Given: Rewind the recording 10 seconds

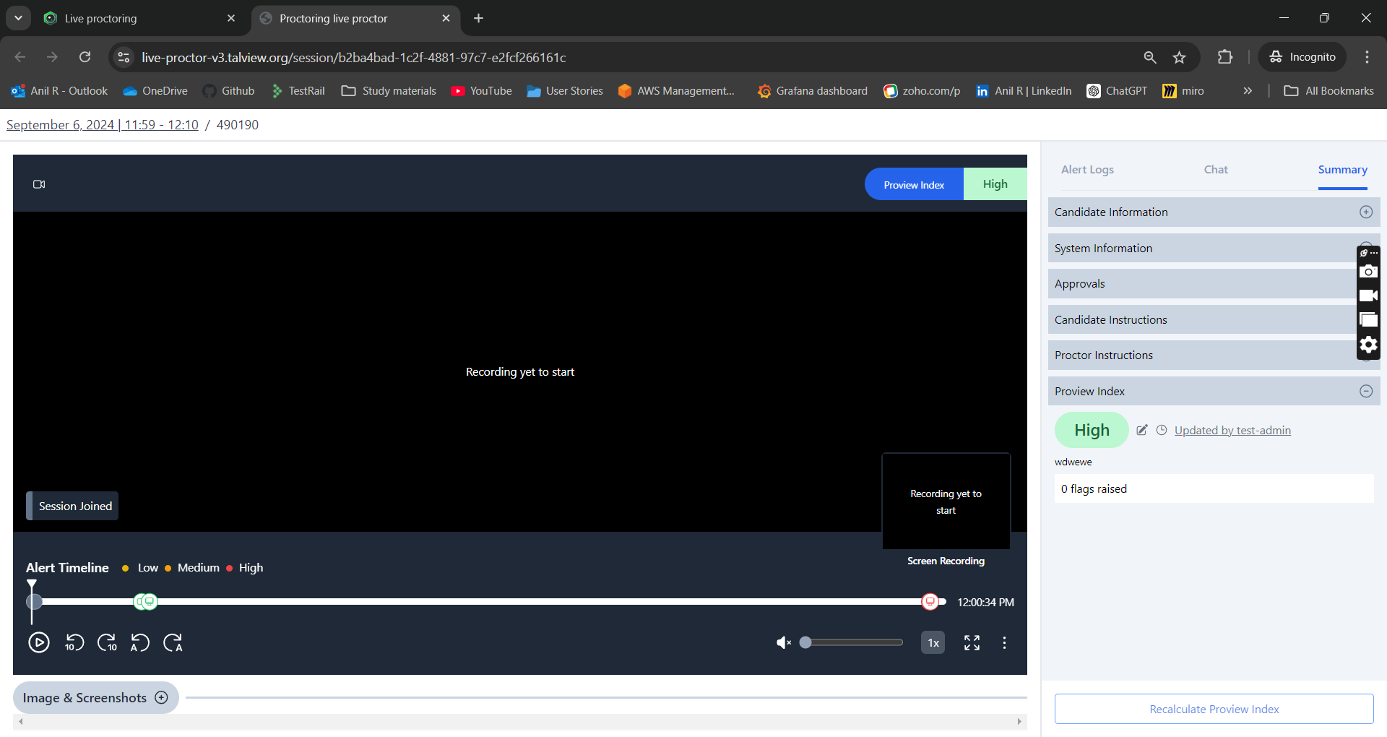Looking at the screenshot, I should click(x=74, y=642).
